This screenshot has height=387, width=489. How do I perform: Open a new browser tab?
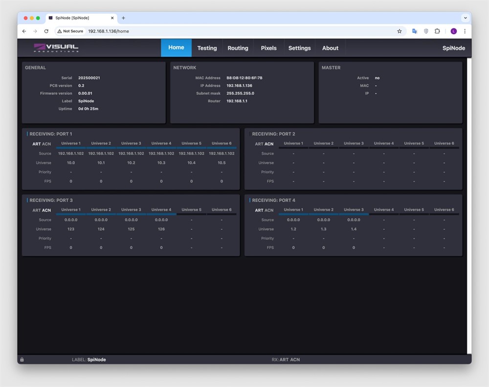(x=123, y=18)
